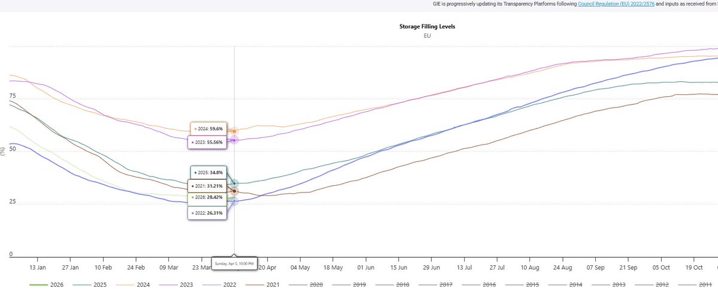Click the EU chart subtitle
The image size is (718, 297).
(427, 36)
